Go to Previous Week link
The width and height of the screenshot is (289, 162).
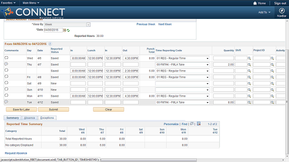pyautogui.click(x=146, y=24)
